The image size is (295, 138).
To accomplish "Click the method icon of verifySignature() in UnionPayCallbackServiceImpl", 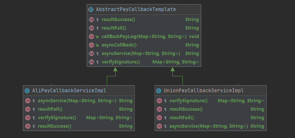I will pos(159,101).
